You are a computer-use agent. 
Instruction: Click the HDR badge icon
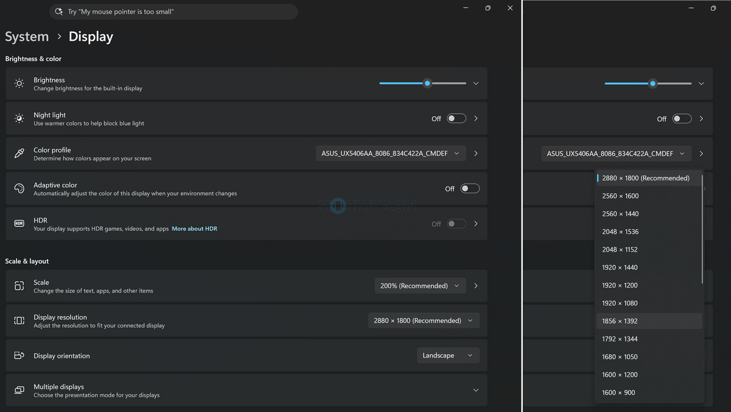[19, 224]
